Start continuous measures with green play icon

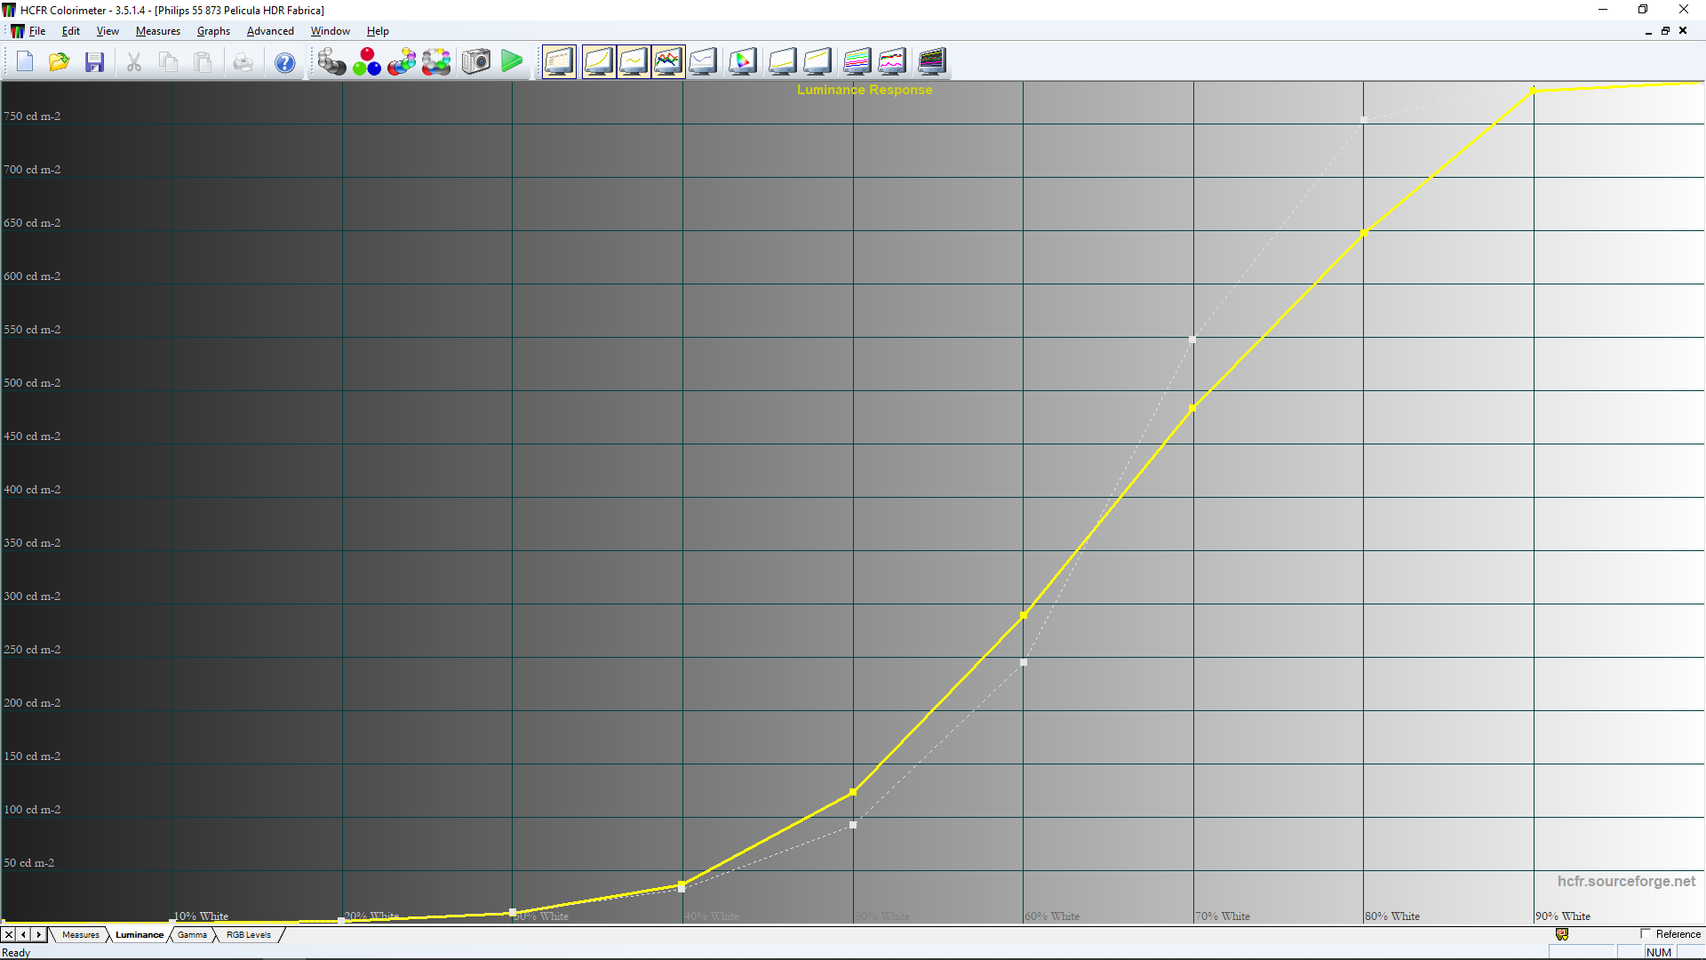[512, 61]
